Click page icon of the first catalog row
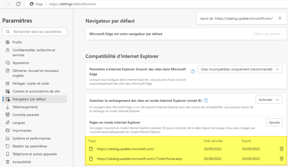288x167 pixels. coord(91,149)
